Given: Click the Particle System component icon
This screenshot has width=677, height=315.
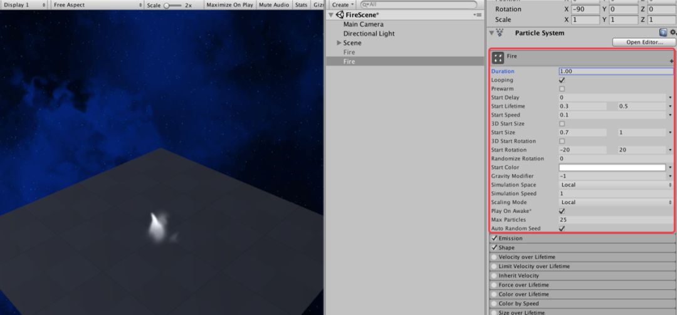Looking at the screenshot, I should pos(500,33).
